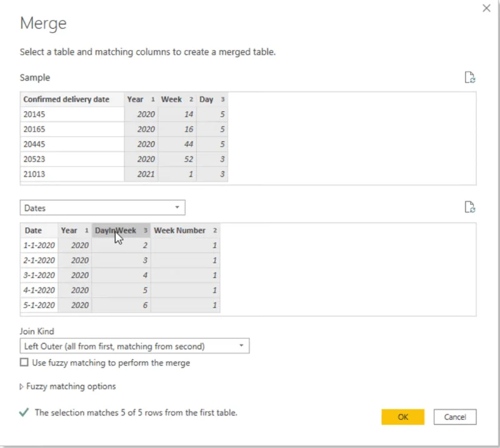Viewport: 500px width, 448px height.
Task: Click date 4-1-2020 cell
Action: tap(39, 290)
